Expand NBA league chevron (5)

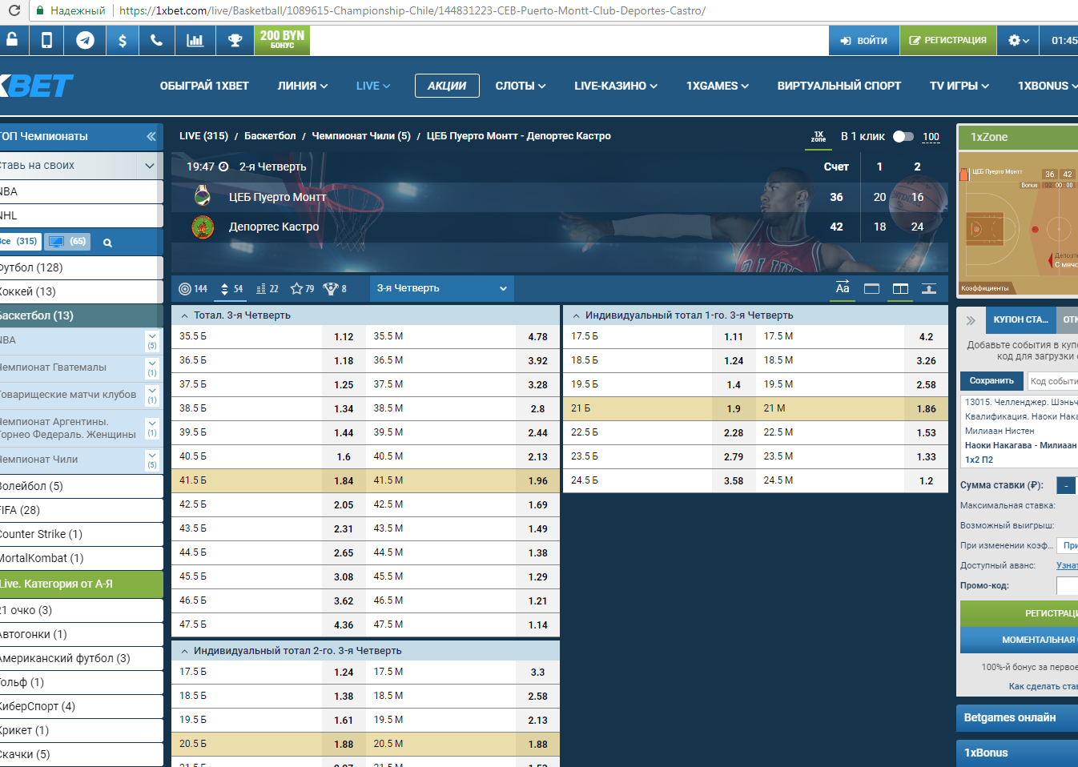coord(151,340)
